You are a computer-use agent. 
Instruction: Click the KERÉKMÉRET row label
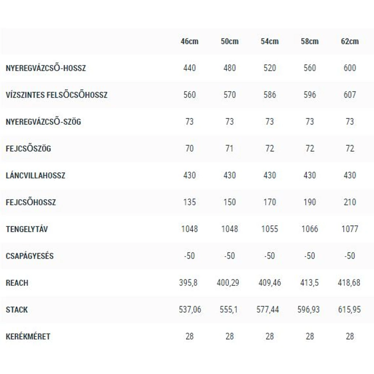28,336
